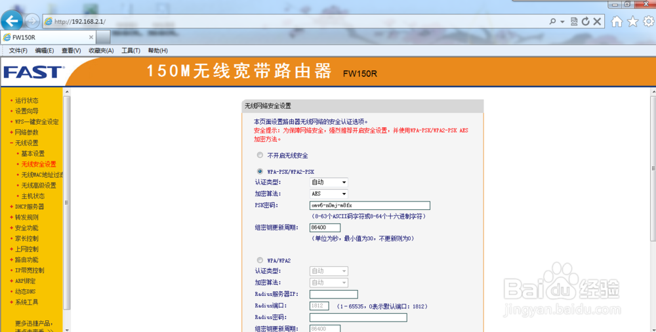Open 无线安全设置 in the sidebar
The image size is (656, 332).
39,164
